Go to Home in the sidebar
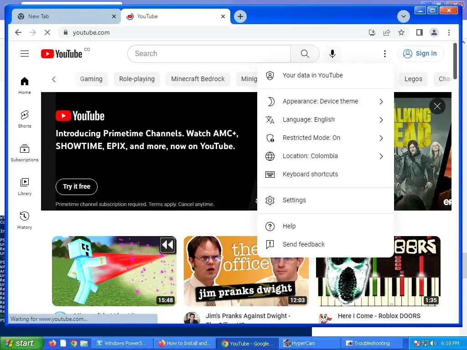 (x=25, y=86)
